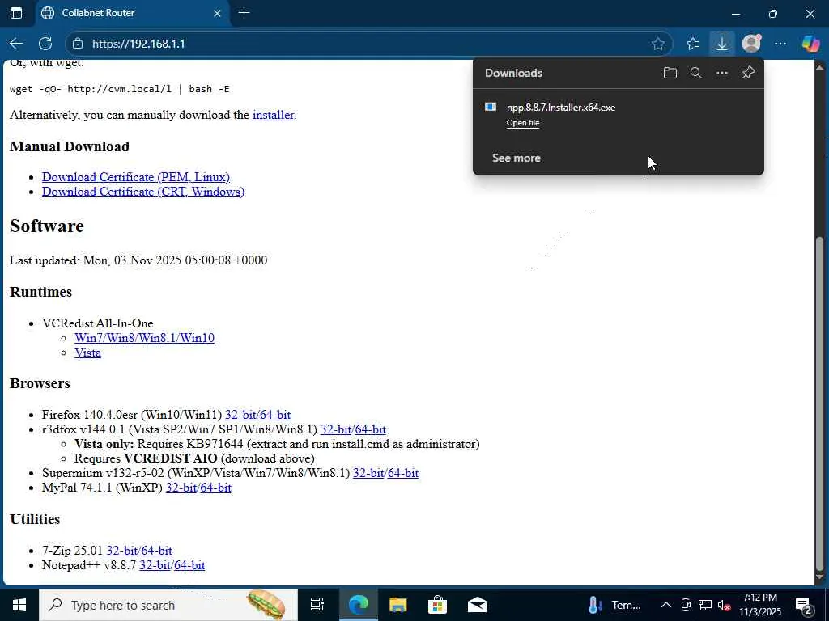Click Open file under npp installer
Viewport: 829px width, 621px height.
click(523, 123)
